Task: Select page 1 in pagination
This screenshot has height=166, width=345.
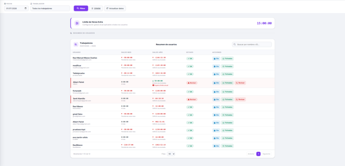Action: pos(258,154)
